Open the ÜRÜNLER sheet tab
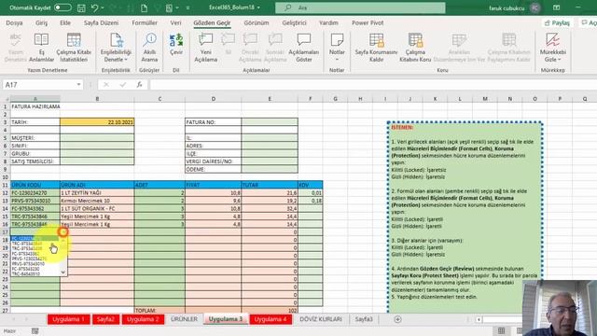Image resolution: width=597 pixels, height=336 pixels. click(x=184, y=319)
